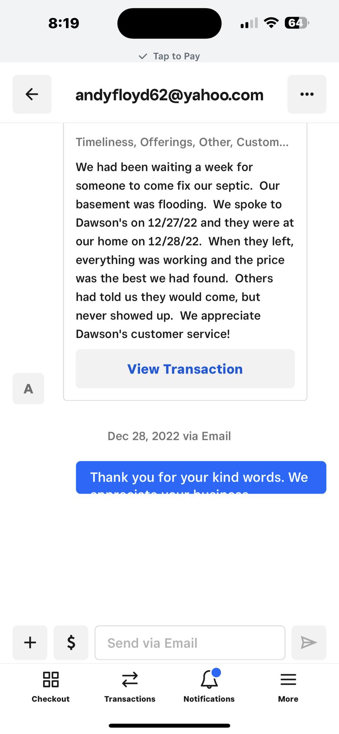Tap the plus attachment button
339x734 pixels.
(30, 643)
